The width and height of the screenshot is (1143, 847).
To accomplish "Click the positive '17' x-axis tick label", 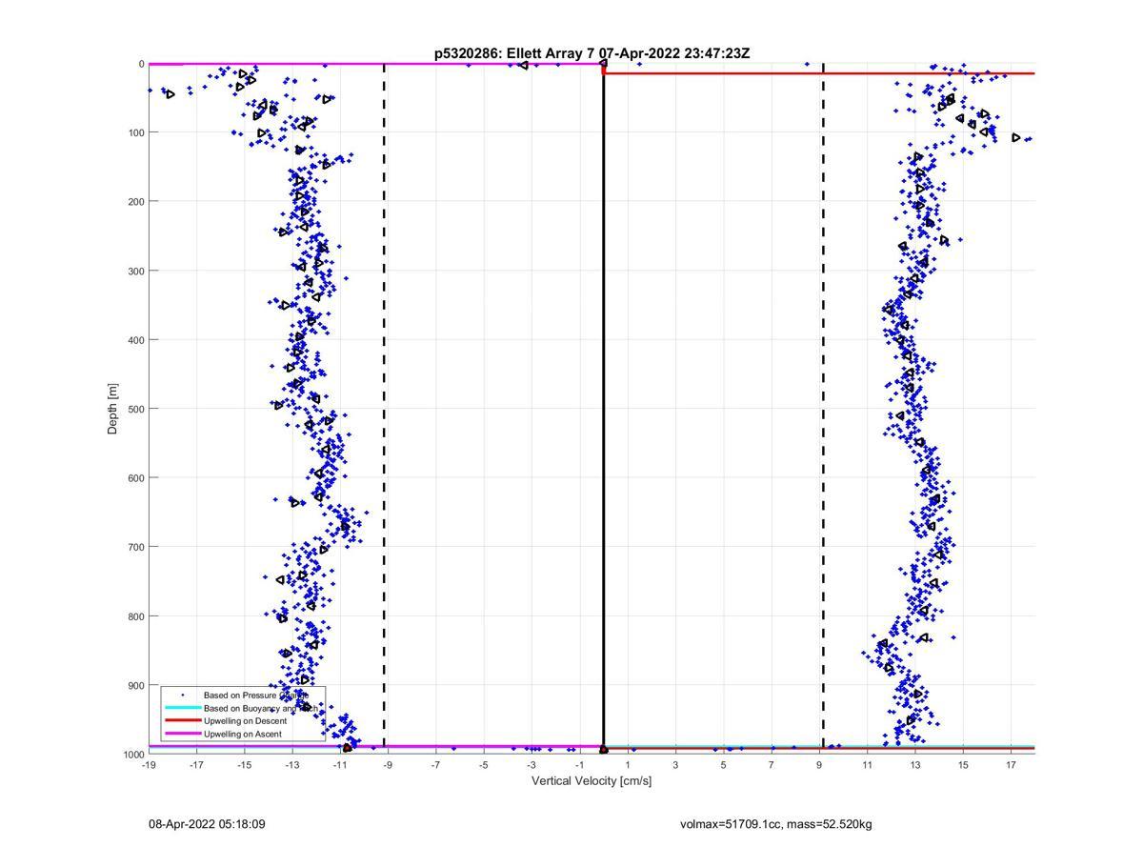I will [x=1011, y=764].
